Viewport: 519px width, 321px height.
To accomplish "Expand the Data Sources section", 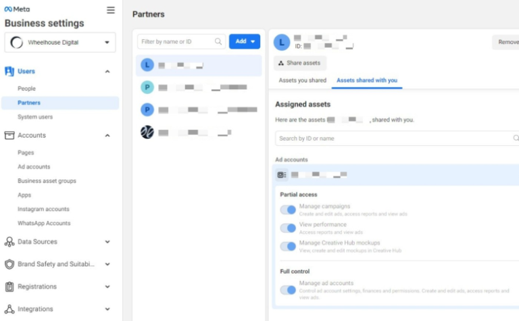I will (107, 242).
